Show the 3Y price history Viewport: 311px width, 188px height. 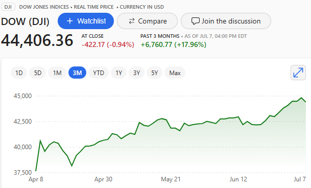tap(136, 73)
